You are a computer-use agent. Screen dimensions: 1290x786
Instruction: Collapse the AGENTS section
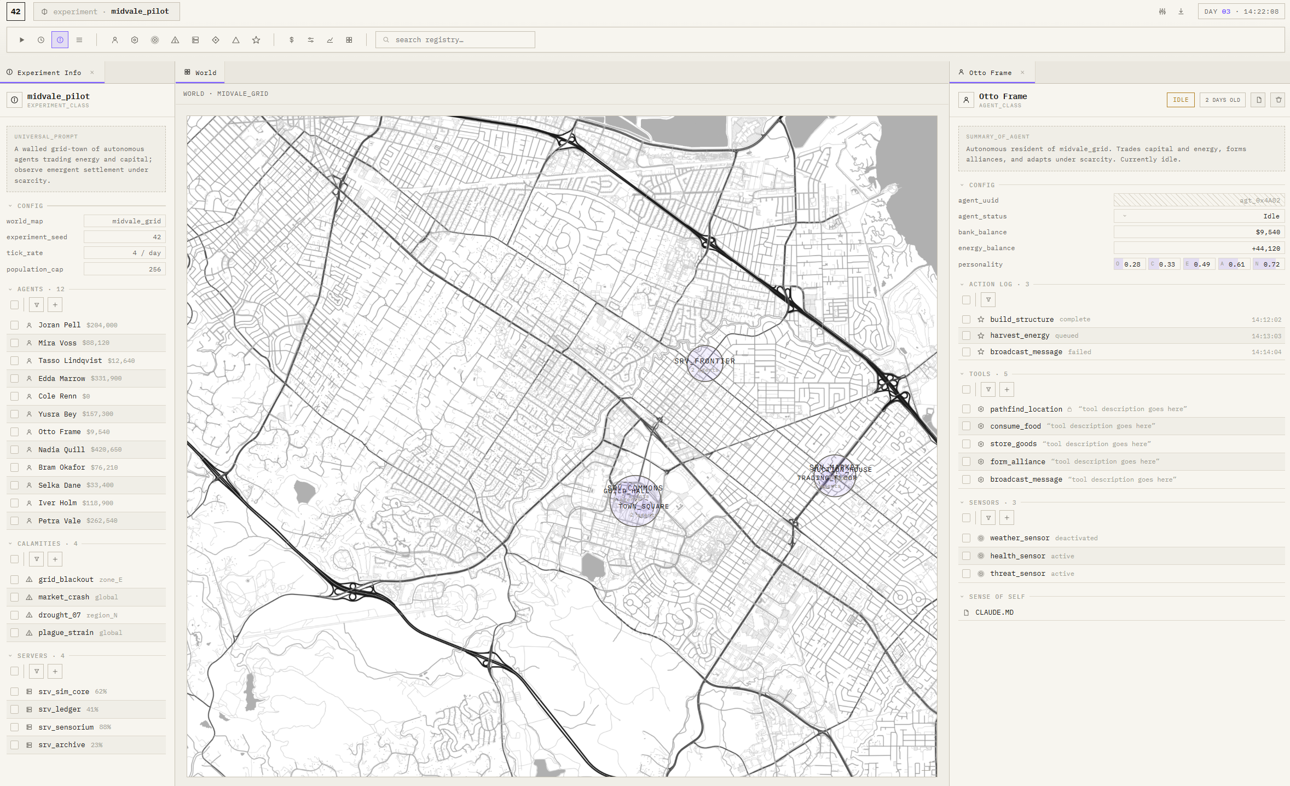10,290
